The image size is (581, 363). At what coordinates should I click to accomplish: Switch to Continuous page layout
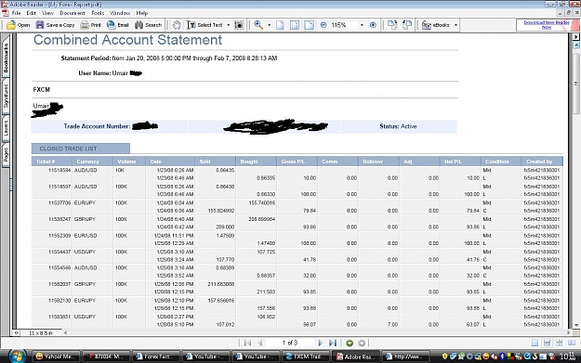[x=547, y=343]
